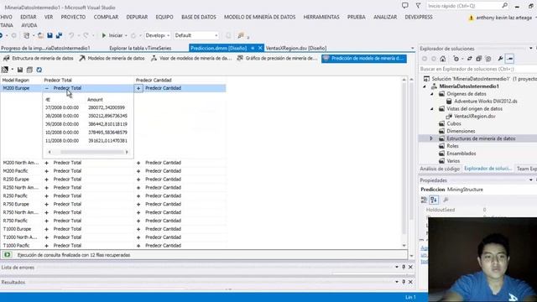
Task: Expand R750 Pacific Predecir Total
Action: (47, 221)
